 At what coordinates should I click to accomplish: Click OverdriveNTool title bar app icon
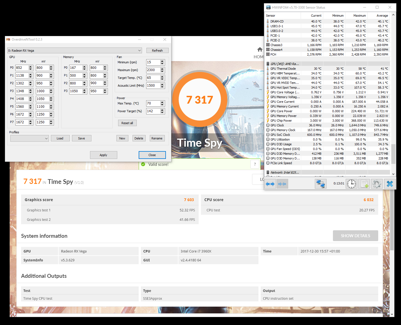tap(8, 39)
